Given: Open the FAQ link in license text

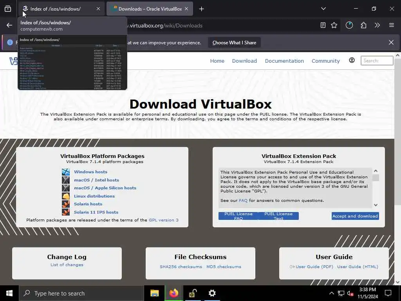Looking at the screenshot, I should [x=243, y=200].
